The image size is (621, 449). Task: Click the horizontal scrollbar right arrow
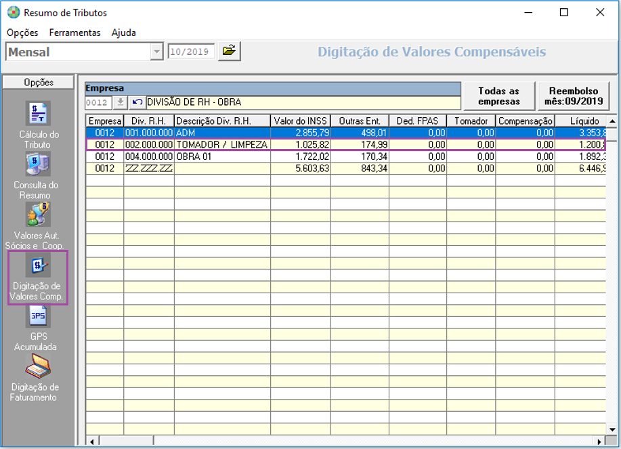(599, 441)
